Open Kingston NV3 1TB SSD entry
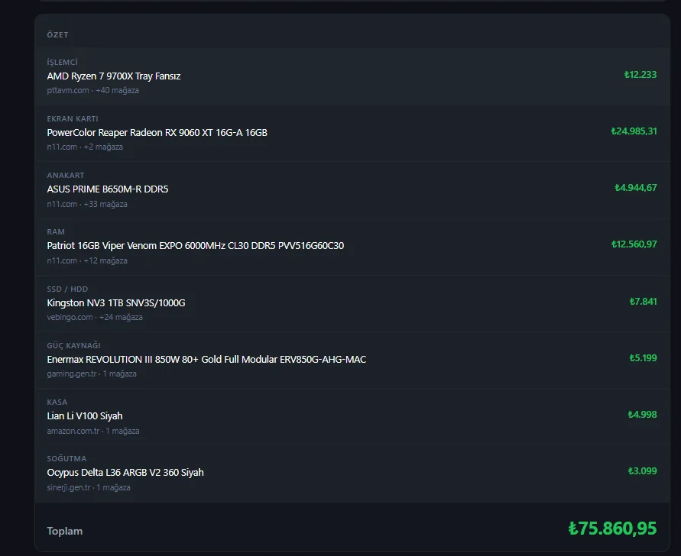The height and width of the screenshot is (556, 681). point(116,303)
